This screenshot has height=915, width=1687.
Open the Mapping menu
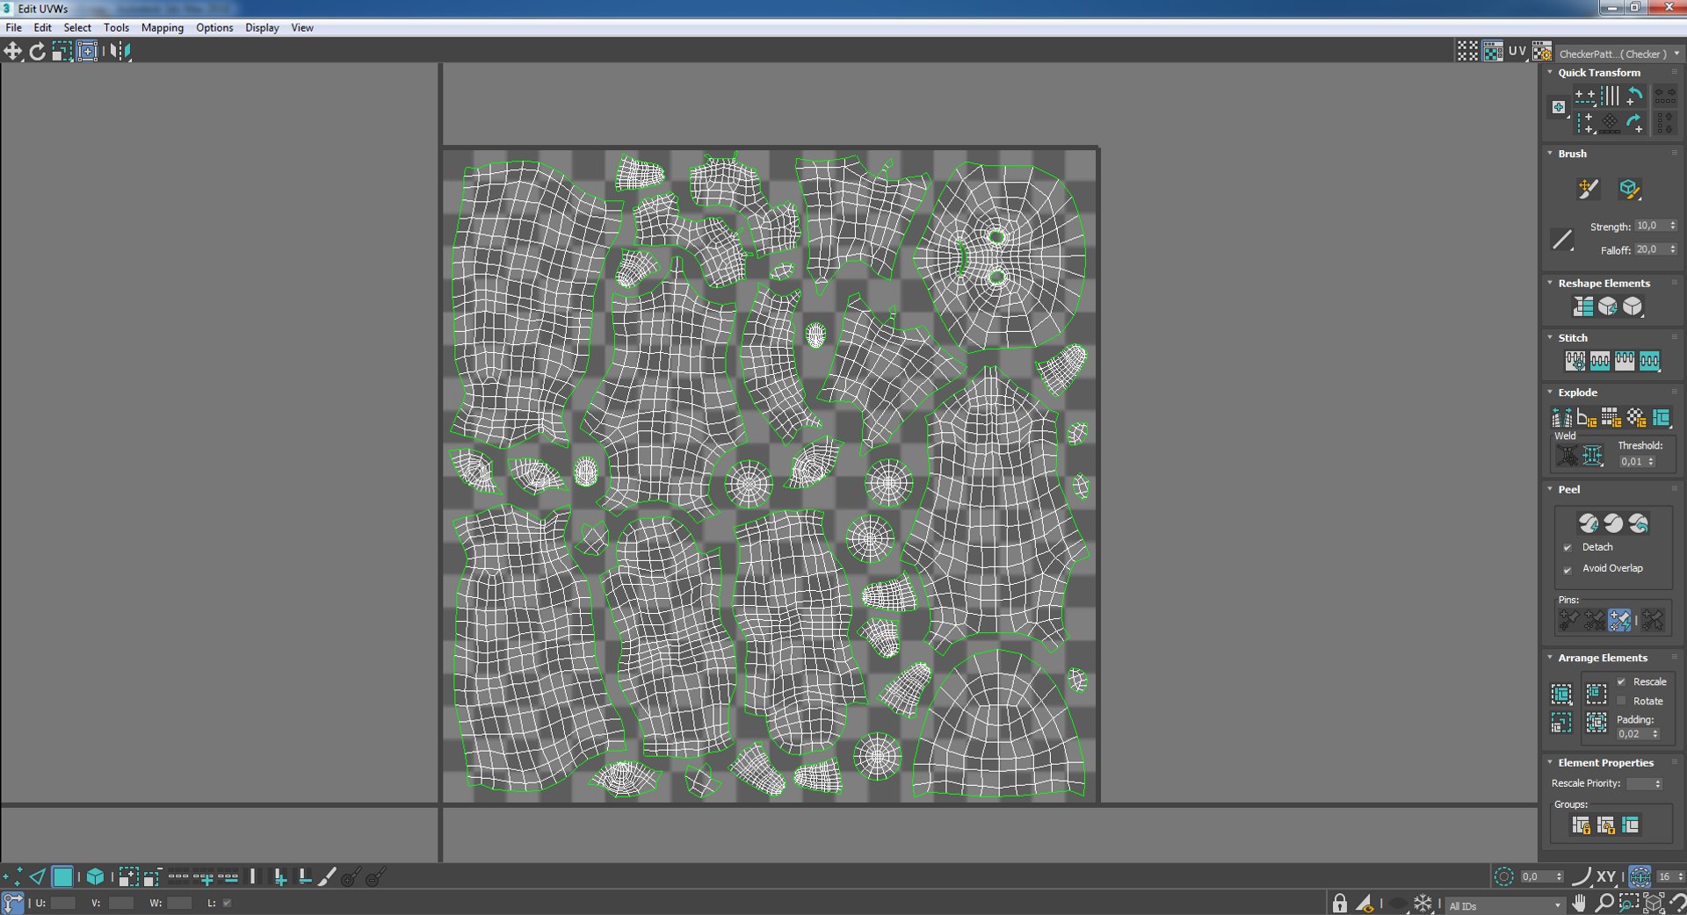click(163, 28)
